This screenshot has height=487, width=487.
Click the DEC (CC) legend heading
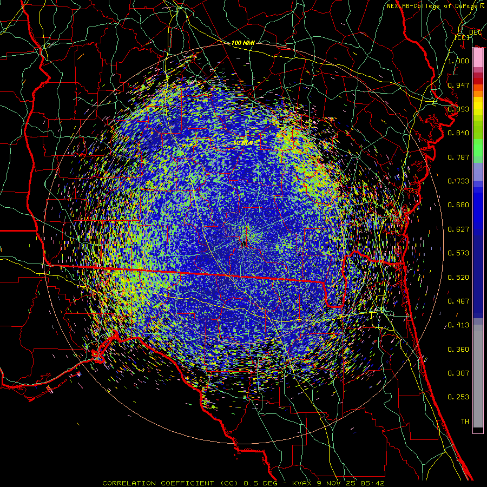click(x=469, y=35)
